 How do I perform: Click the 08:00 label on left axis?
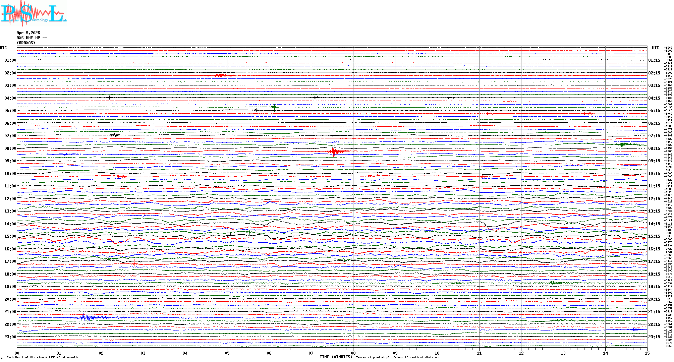click(x=10, y=148)
